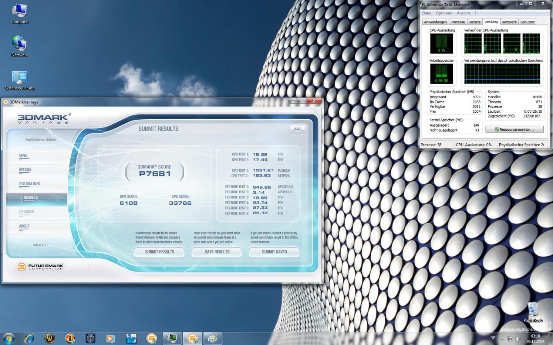553x345 pixels.
Task: Switch to the Anwendungen tab
Action: [435, 22]
